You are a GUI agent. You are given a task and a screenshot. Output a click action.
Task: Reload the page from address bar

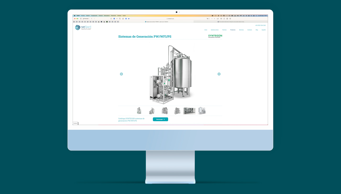(209, 19)
